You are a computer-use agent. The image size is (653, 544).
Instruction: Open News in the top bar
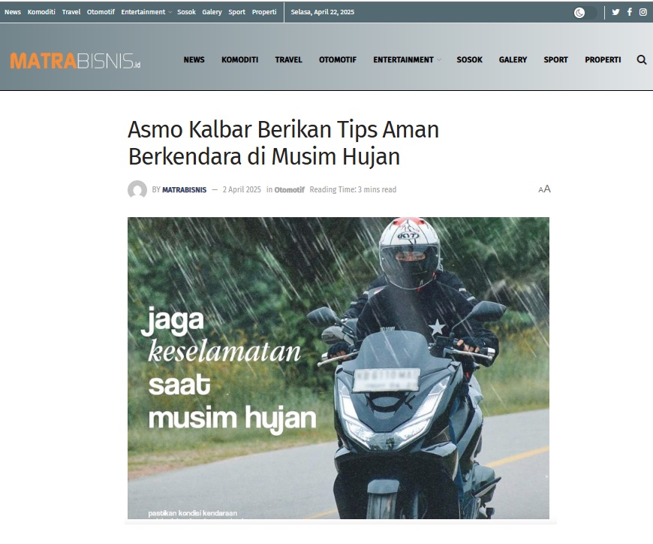(13, 12)
